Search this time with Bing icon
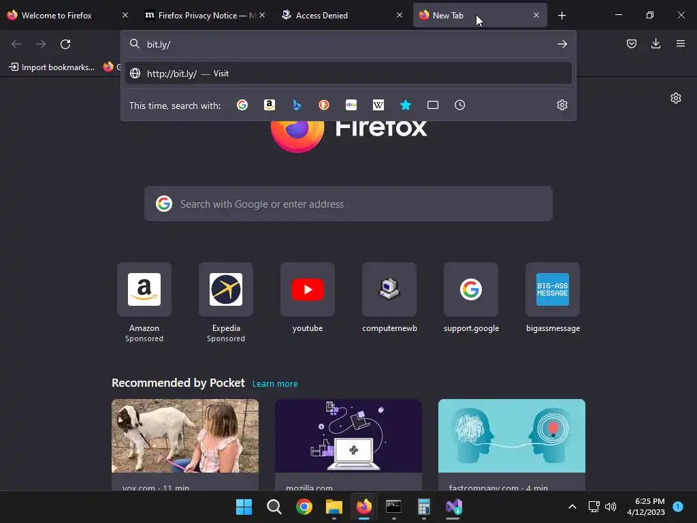Viewport: 697px width, 523px height. pyautogui.click(x=297, y=105)
